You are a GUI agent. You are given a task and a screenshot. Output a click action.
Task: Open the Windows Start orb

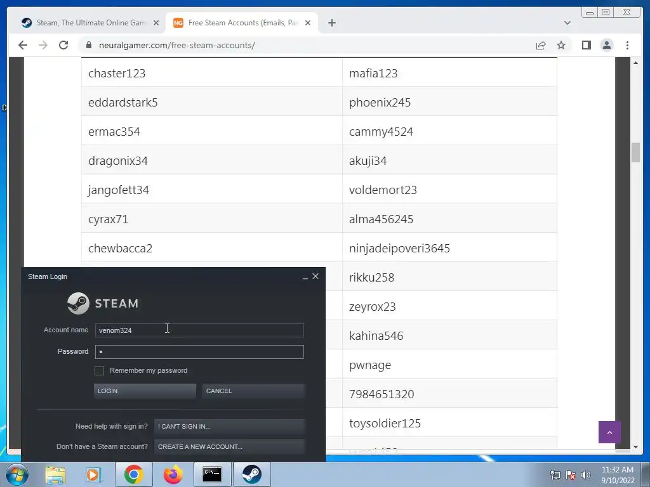click(17, 474)
